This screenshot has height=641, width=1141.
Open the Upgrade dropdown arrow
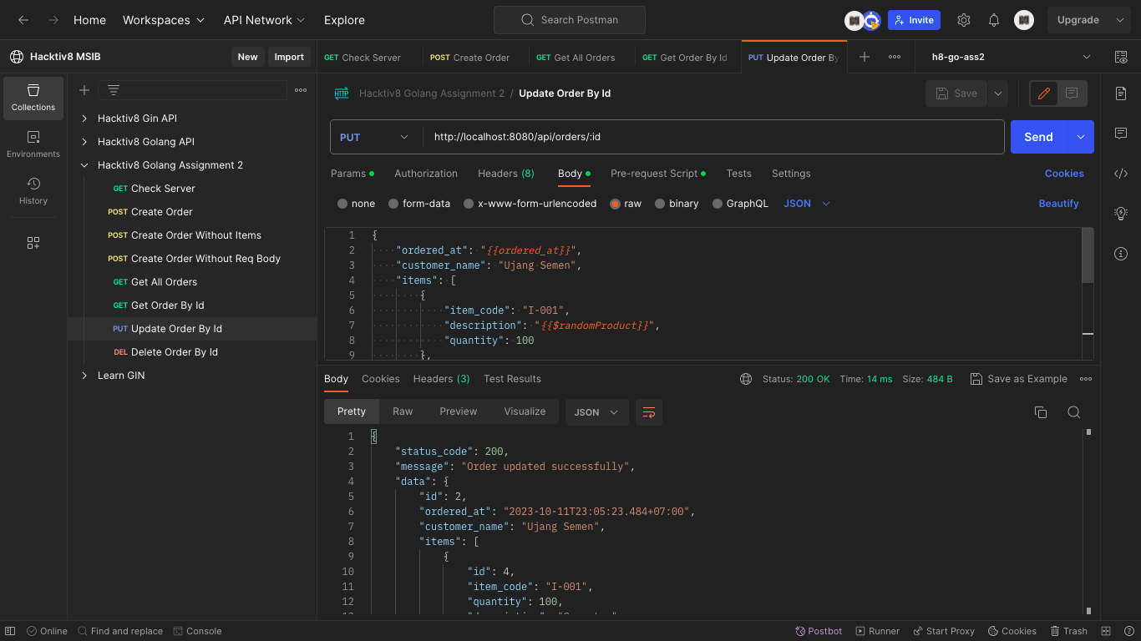1120,20
